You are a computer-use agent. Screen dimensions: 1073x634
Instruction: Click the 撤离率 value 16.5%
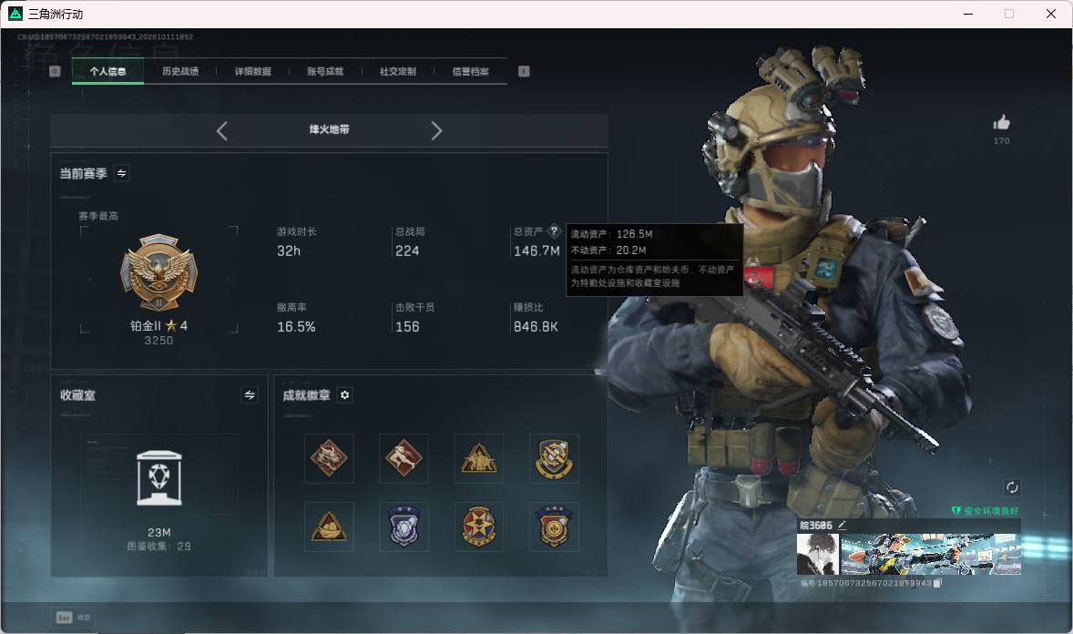point(296,327)
